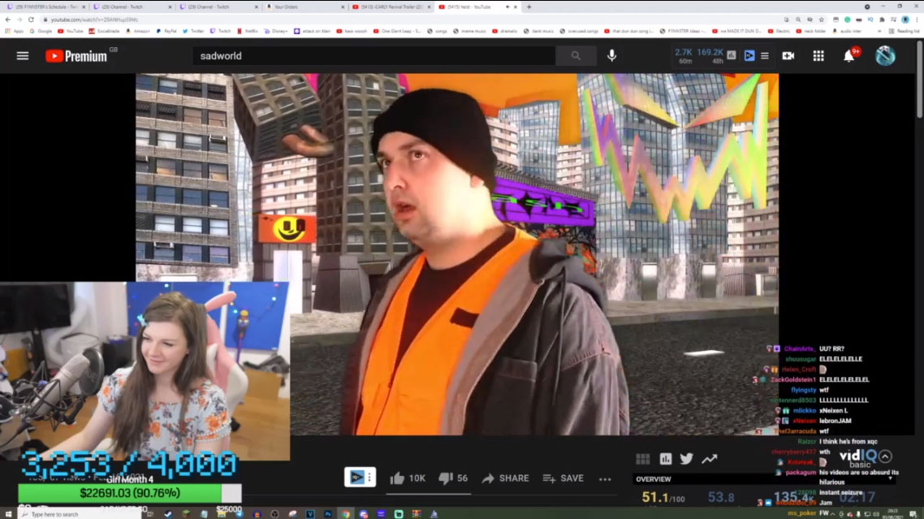Click the vidIQ bar chart icon
This screenshot has width=924, height=519.
pos(665,459)
